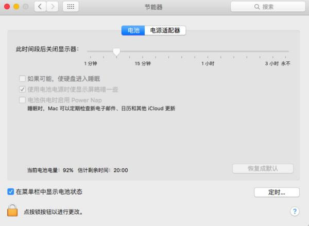Image resolution: width=309 pixels, height=226 pixels.
Task: Click the 点按锁按钮以进行更改 text
Action: tap(54, 212)
